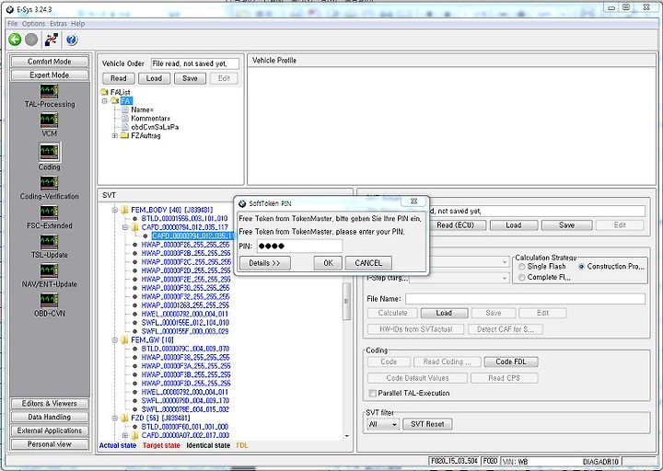Select the FSC-Extended module icon

(50, 213)
